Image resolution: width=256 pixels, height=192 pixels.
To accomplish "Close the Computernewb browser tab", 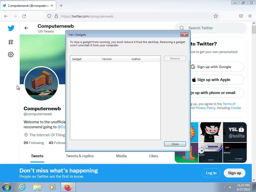I will click(52, 5).
